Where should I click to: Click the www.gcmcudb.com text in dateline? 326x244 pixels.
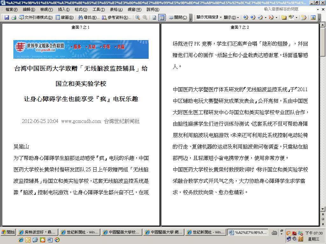[81, 121]
